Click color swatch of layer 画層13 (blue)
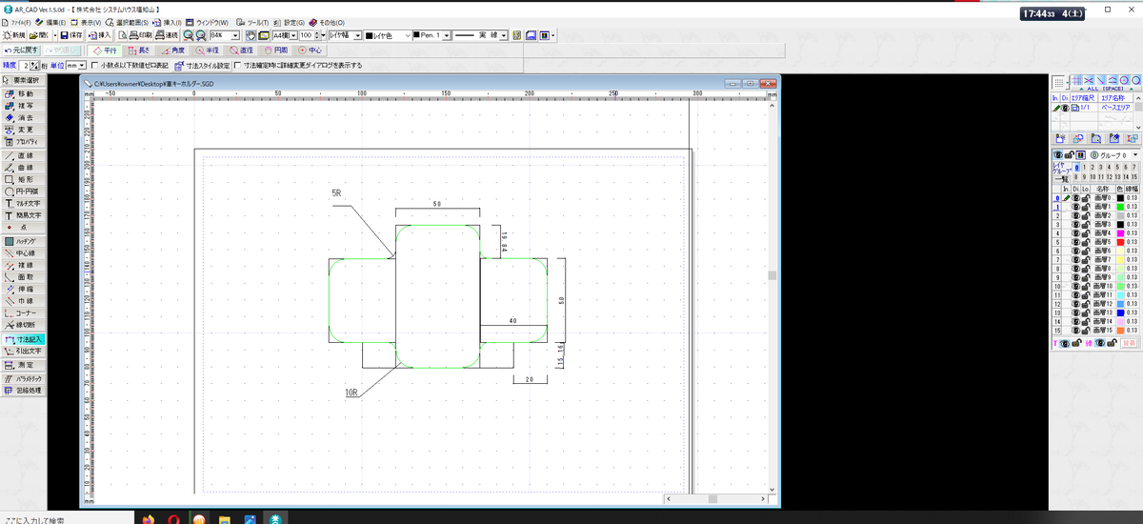Viewport: 1143px width, 524px height. (1120, 312)
